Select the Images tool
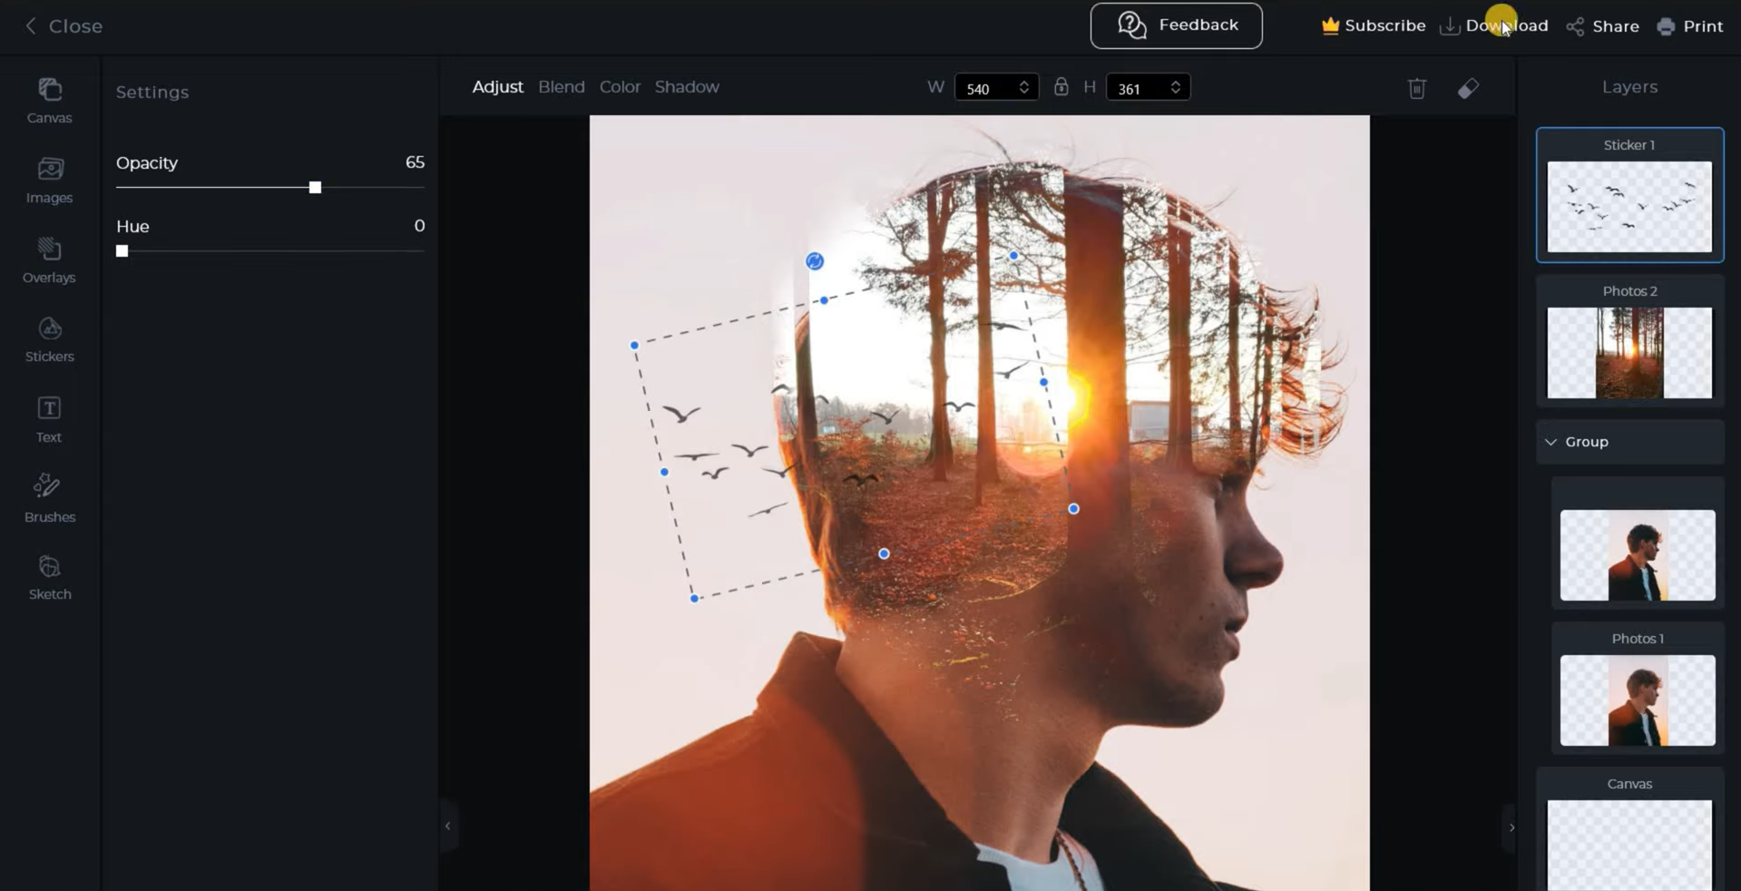Screen dimensions: 1741x891 (x=48, y=181)
